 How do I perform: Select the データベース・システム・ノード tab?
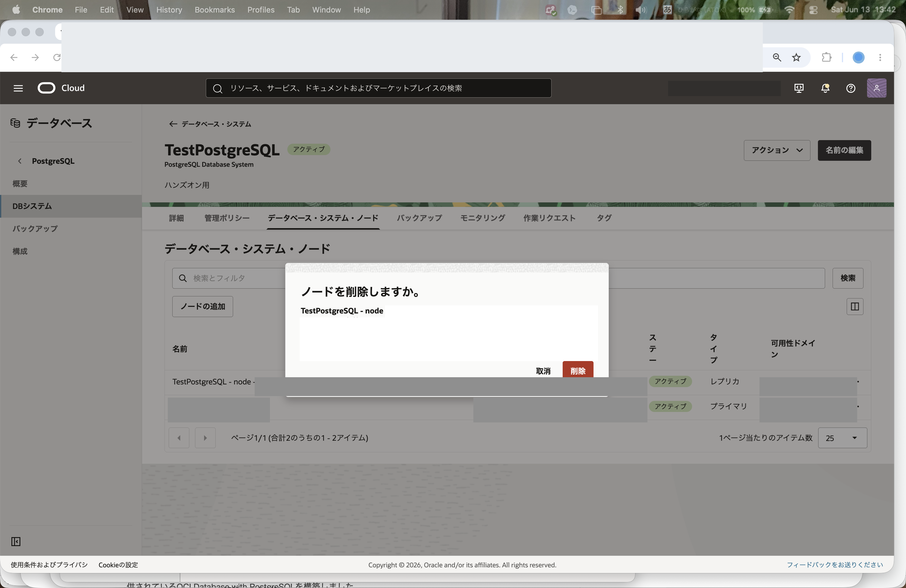click(x=323, y=218)
